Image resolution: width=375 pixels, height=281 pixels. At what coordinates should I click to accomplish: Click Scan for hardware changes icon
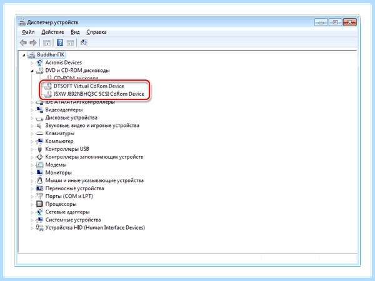(84, 43)
